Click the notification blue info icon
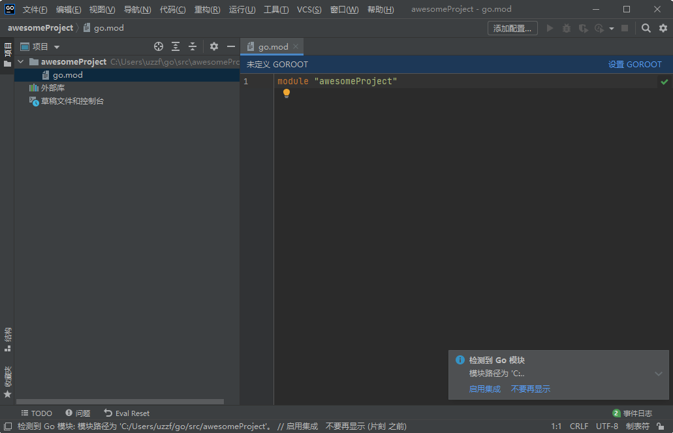The height and width of the screenshot is (433, 673). [x=460, y=360]
